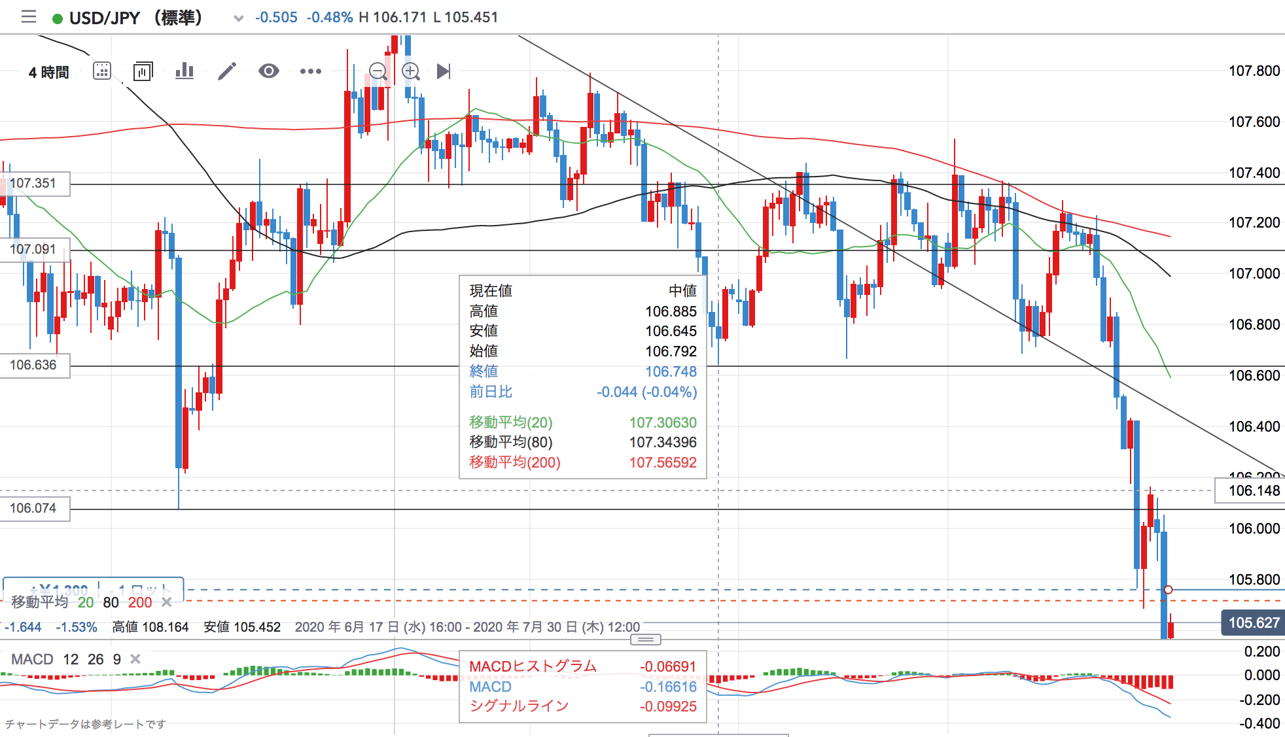Jump to latest bar with skip icon

(444, 71)
